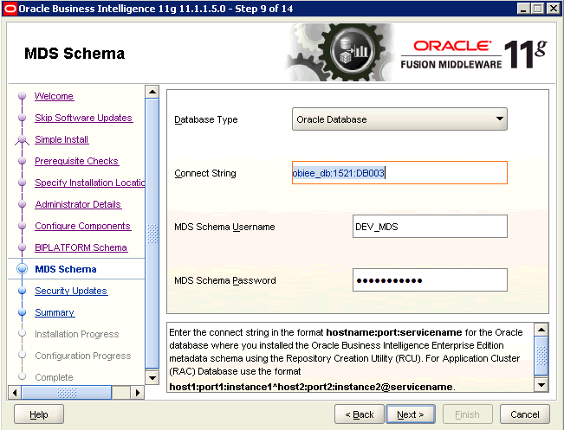Focus the MDS Schema Password field
Viewport: 564px width, 430px height.
[x=430, y=279]
